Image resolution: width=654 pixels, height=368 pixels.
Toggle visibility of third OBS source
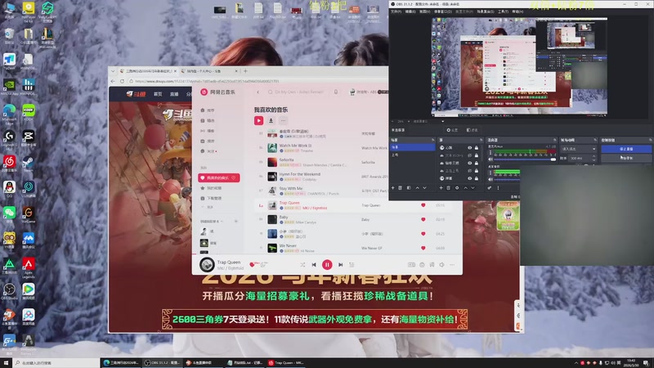click(x=469, y=163)
